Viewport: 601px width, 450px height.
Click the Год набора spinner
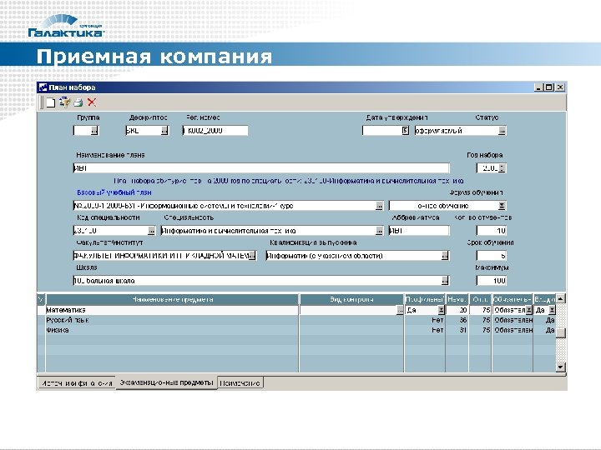[x=503, y=168]
